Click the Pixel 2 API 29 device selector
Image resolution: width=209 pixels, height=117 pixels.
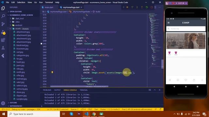[x=137, y=109]
